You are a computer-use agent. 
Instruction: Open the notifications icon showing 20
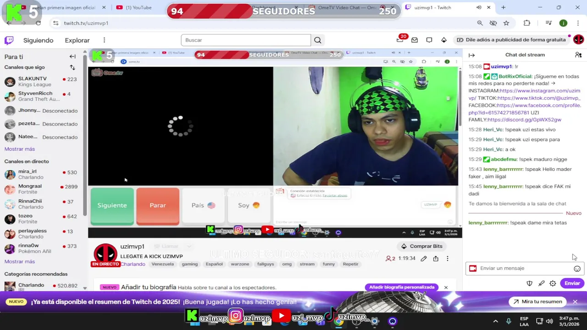coord(400,40)
